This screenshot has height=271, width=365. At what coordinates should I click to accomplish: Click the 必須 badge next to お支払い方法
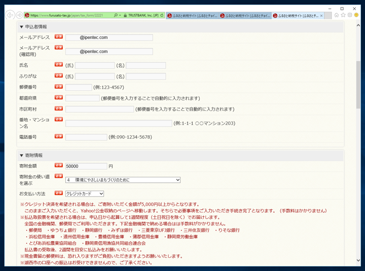tap(59, 192)
